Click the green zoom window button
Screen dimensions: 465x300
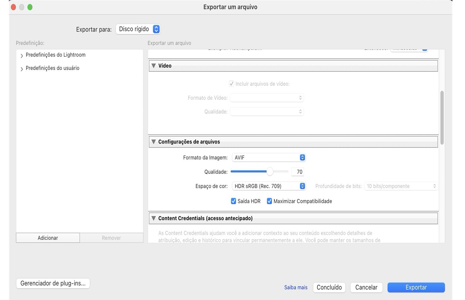(30, 7)
